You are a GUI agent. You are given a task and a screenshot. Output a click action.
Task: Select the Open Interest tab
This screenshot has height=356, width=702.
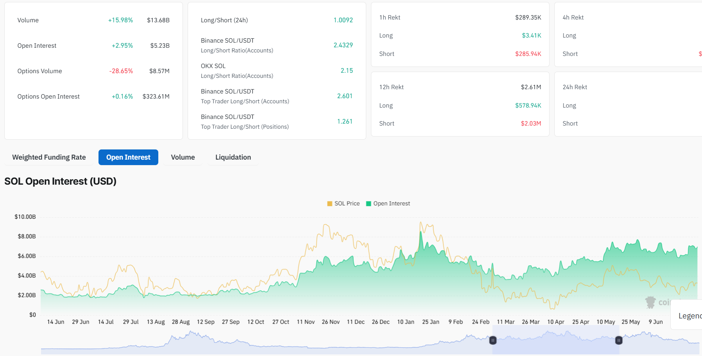(128, 157)
